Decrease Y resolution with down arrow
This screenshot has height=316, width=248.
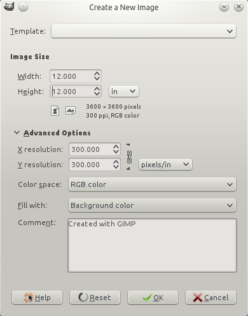(x=116, y=167)
